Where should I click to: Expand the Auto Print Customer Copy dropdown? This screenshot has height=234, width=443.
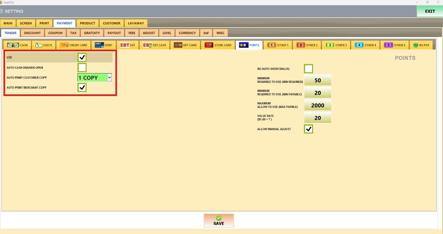click(x=109, y=78)
